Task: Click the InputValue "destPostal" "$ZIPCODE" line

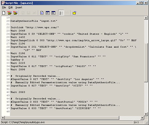Action: point(55,108)
